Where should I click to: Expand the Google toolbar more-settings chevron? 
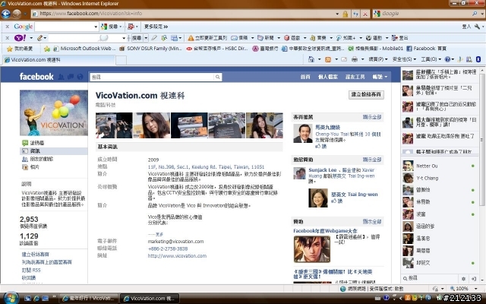pos(166,27)
